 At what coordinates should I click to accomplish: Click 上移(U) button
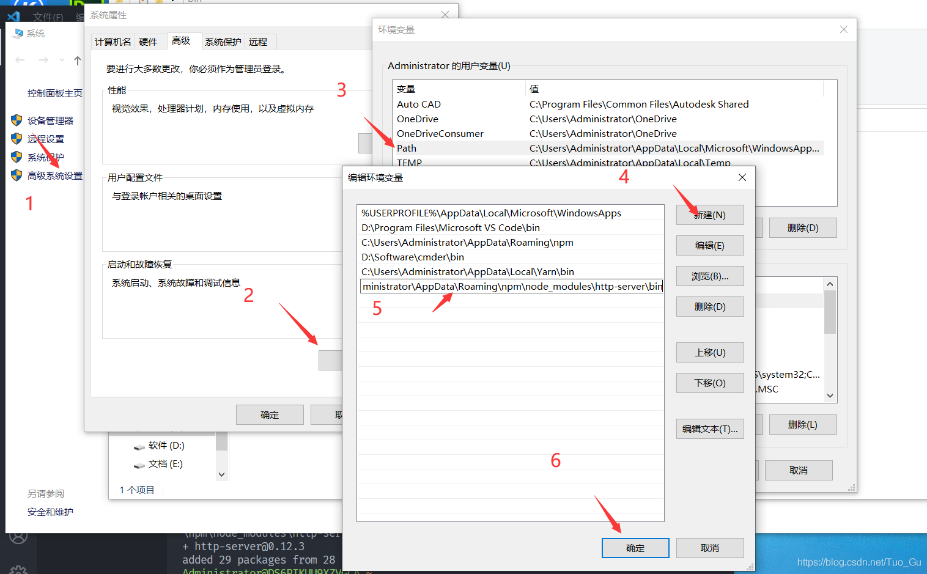(x=710, y=353)
